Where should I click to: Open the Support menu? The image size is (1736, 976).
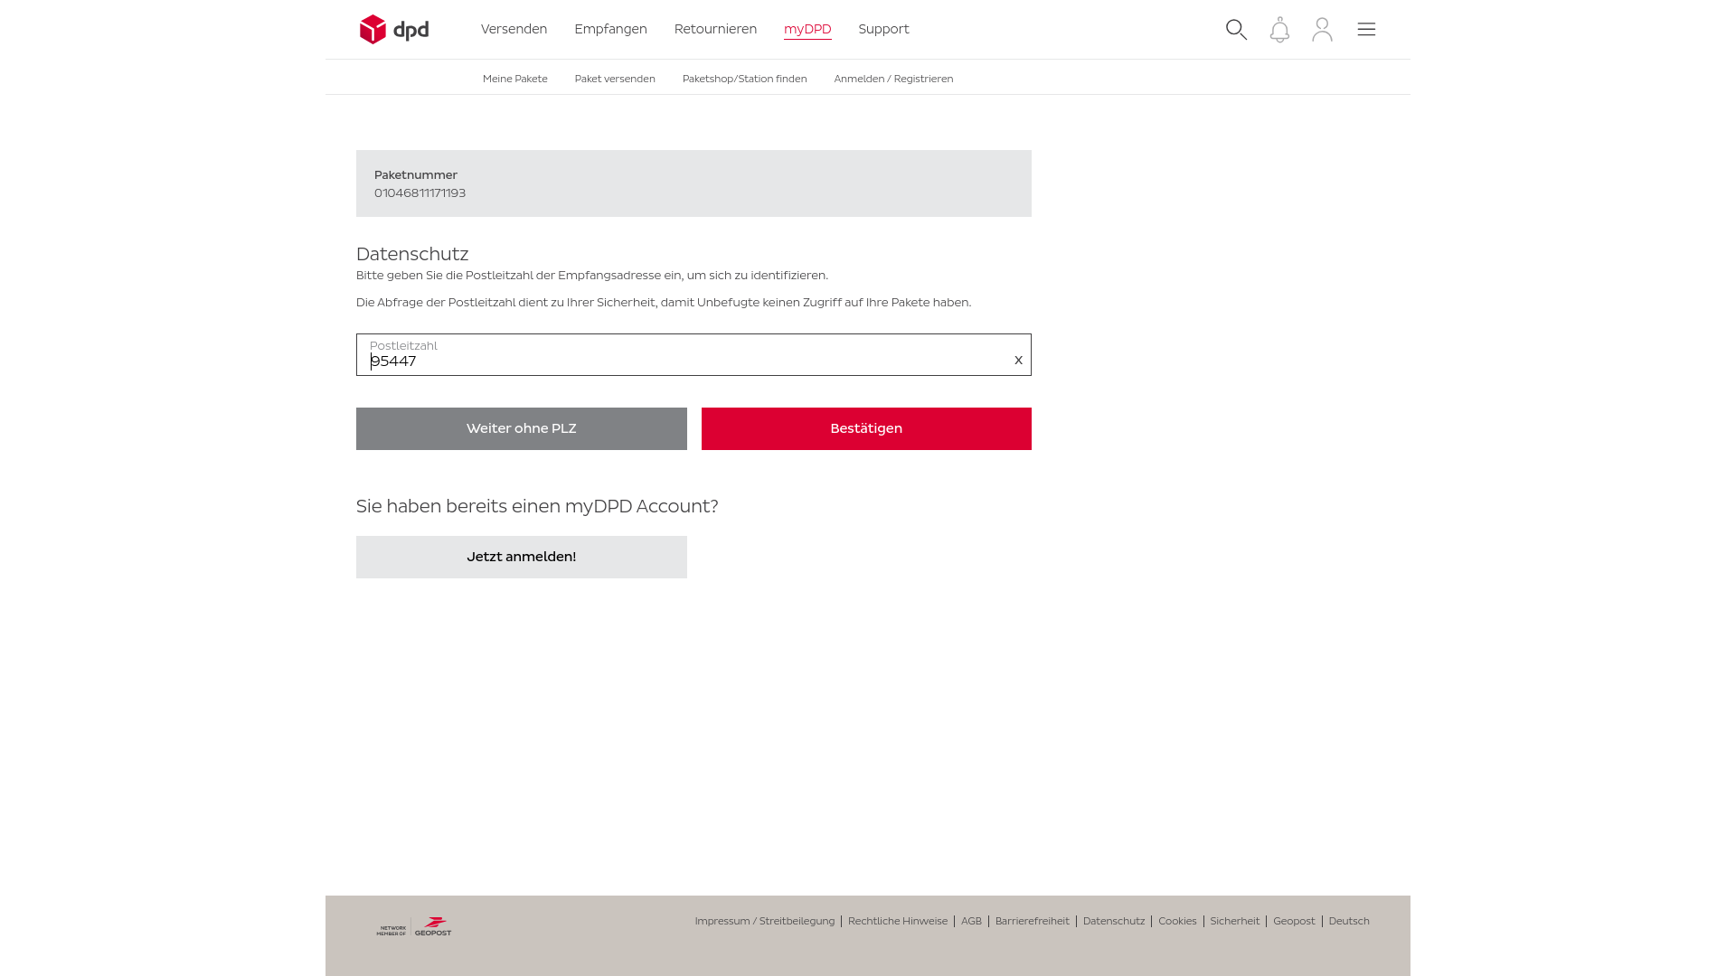(x=883, y=29)
